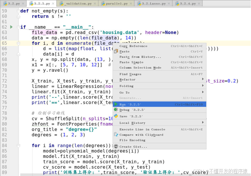Image resolution: width=251 pixels, height=176 pixels.
Task: Click the Python Save configuration icon
Action: tap(116, 116)
